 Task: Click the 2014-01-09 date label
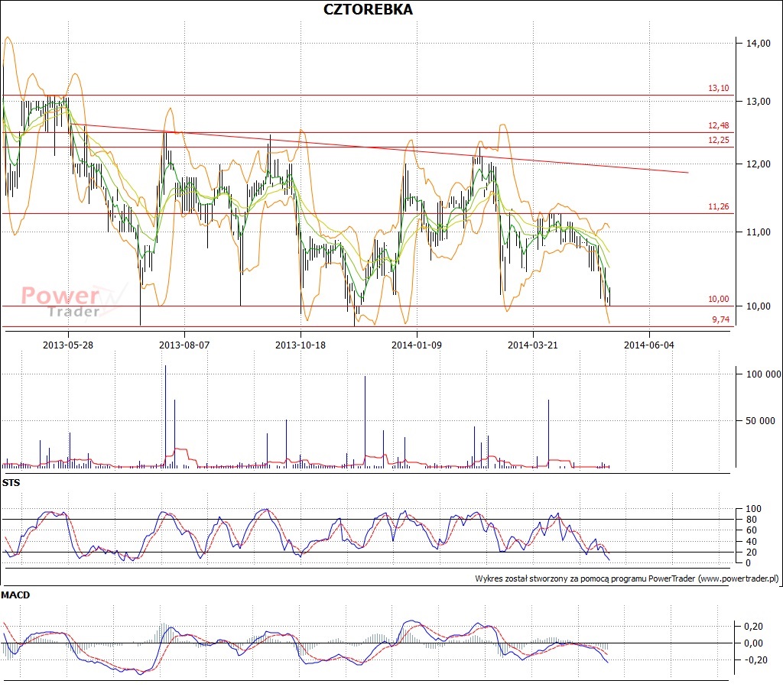pyautogui.click(x=417, y=345)
